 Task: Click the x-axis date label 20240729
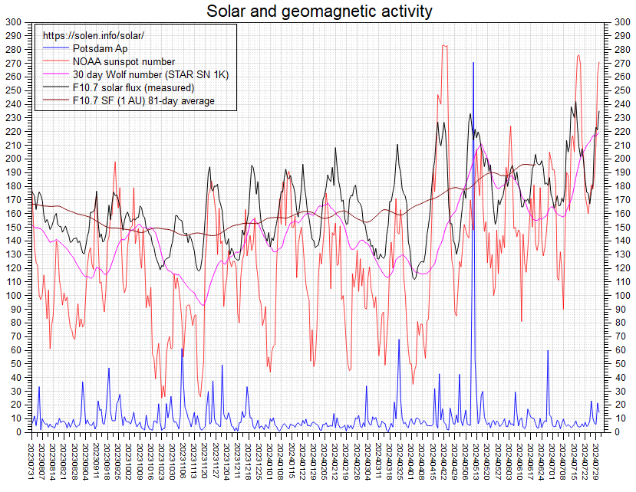595,461
